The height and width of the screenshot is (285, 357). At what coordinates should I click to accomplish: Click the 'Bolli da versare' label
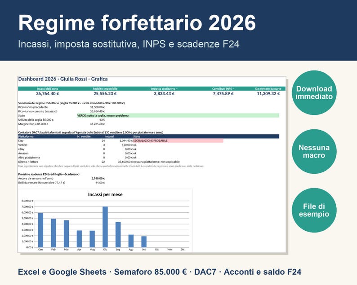(42, 183)
